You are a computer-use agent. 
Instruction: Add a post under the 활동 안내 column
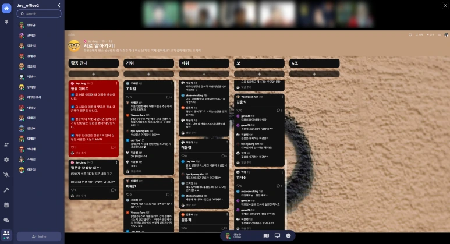[x=94, y=74]
